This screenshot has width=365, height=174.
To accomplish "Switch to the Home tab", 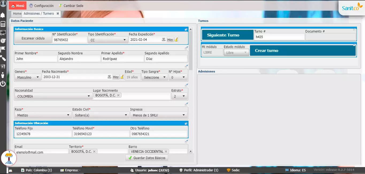I will click(17, 14).
